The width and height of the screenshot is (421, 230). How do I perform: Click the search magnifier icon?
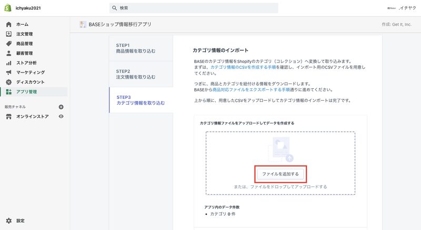114,8
